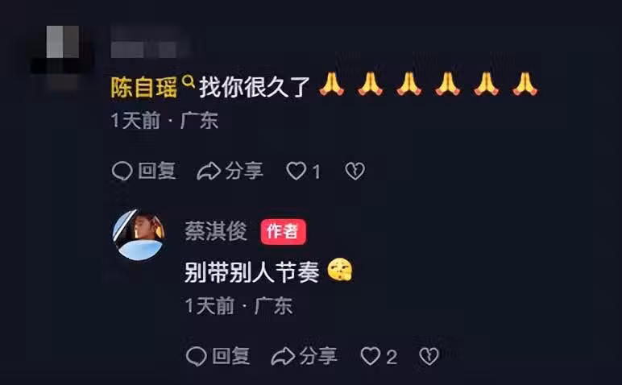Viewport: 622px width, 385px height.
Task: Click the blurred commenter username
Action: point(150,43)
